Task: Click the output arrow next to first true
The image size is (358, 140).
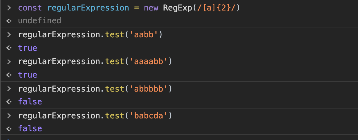Action: [9, 48]
